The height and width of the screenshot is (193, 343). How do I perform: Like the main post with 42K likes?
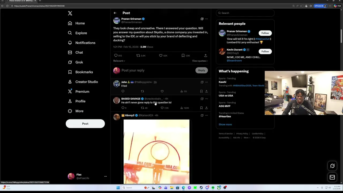point(163,55)
